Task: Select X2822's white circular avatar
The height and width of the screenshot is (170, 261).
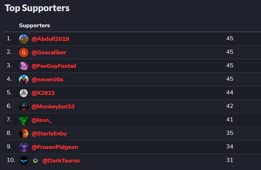Action: (24, 93)
